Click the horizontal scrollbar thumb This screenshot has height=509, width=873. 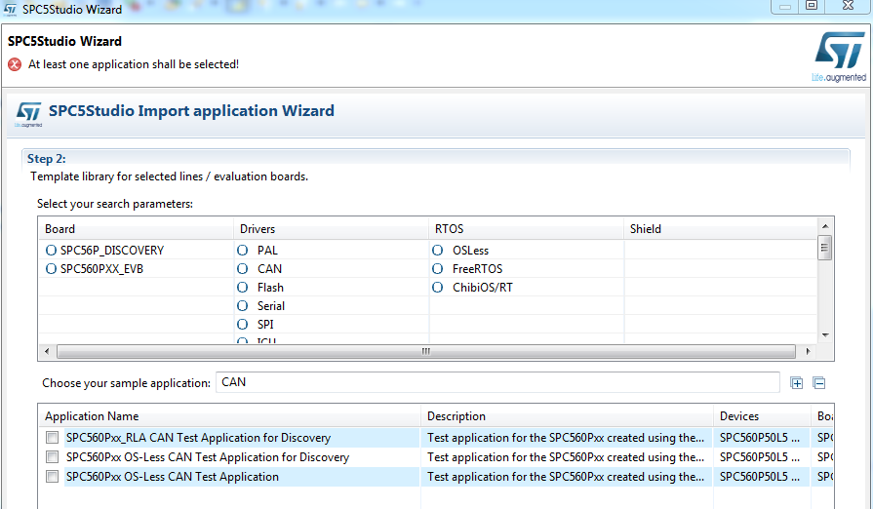pos(426,351)
